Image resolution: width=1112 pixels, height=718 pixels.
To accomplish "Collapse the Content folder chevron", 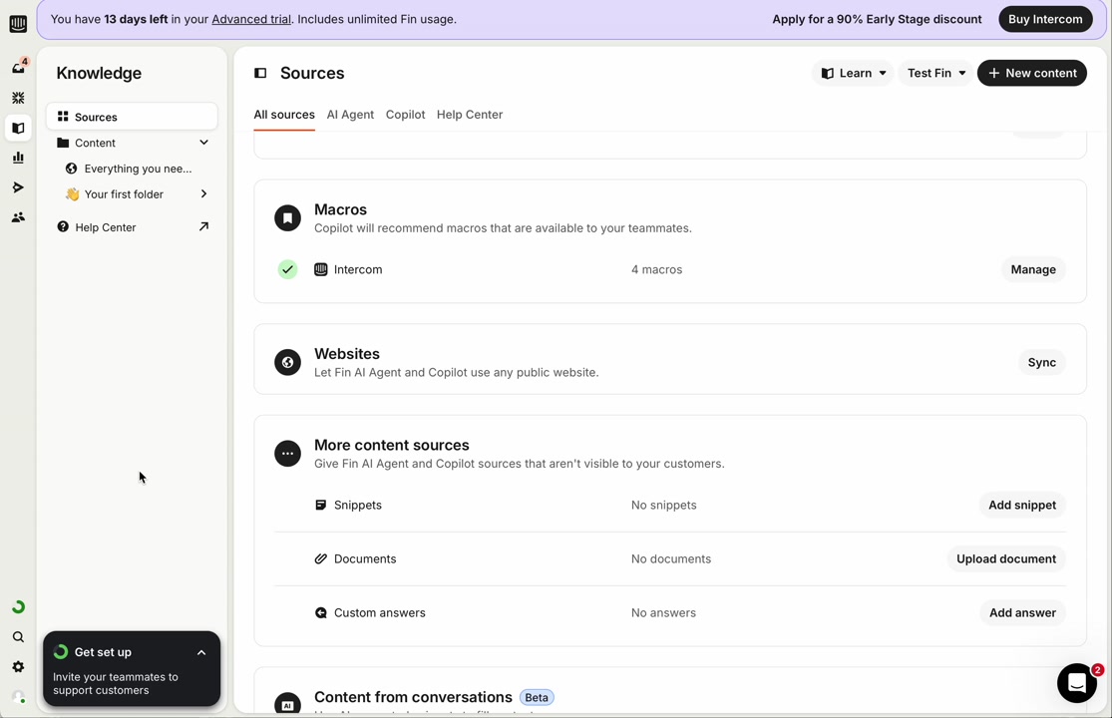I will (x=203, y=143).
